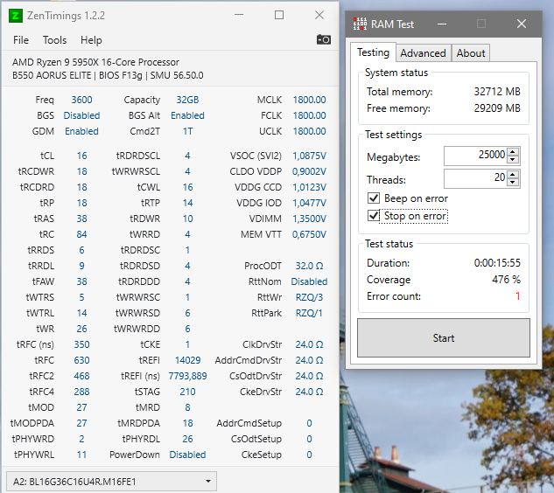
Task: Click the ProcODT value 32.0 Ω
Action: click(309, 266)
